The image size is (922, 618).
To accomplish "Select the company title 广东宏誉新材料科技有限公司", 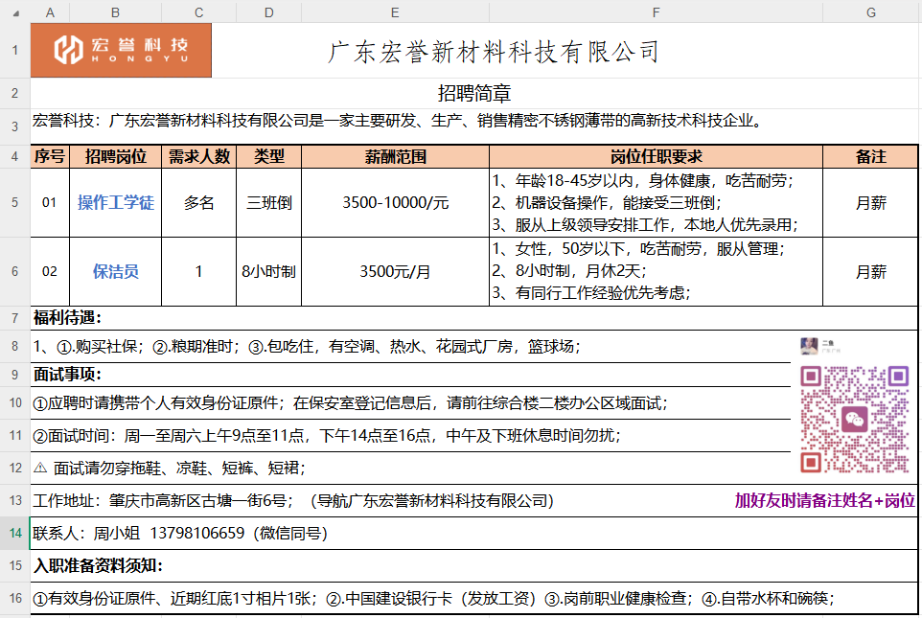I will click(x=494, y=52).
